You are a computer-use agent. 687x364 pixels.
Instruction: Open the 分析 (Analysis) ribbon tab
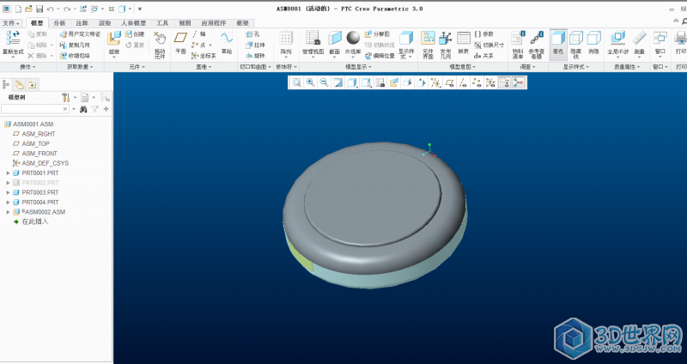pyautogui.click(x=59, y=23)
